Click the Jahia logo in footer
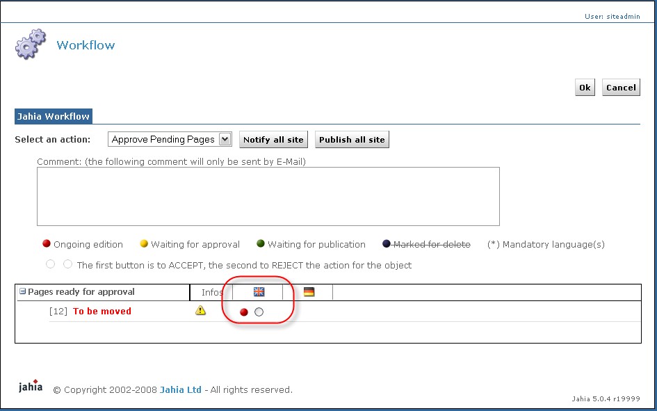This screenshot has height=411, width=657. click(31, 386)
